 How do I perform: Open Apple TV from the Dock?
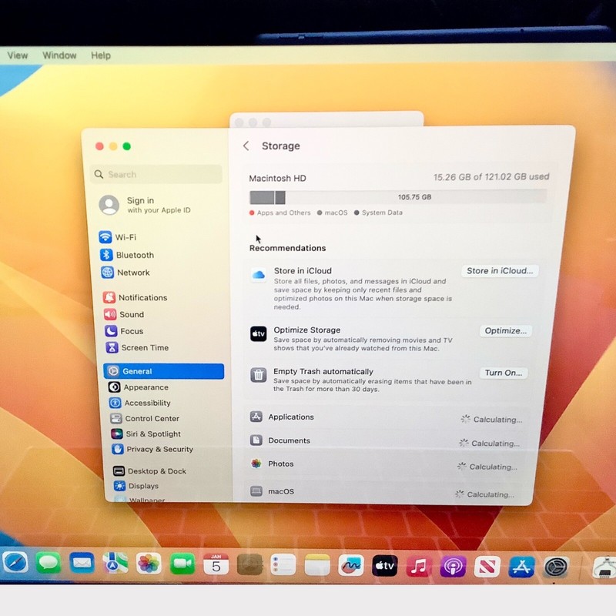384,566
